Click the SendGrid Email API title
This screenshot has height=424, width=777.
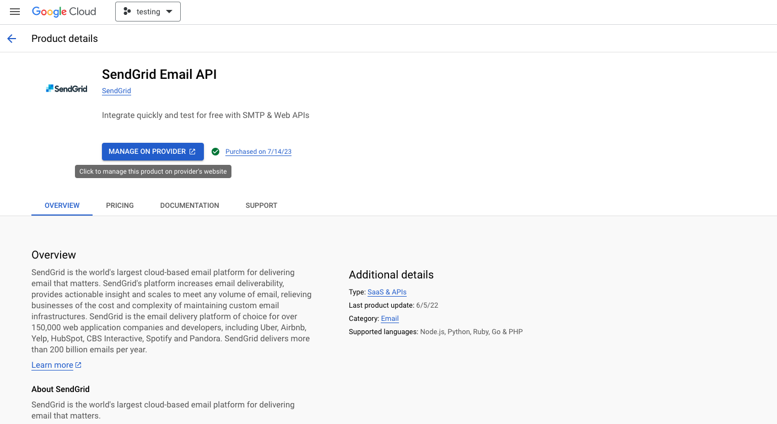coord(159,74)
